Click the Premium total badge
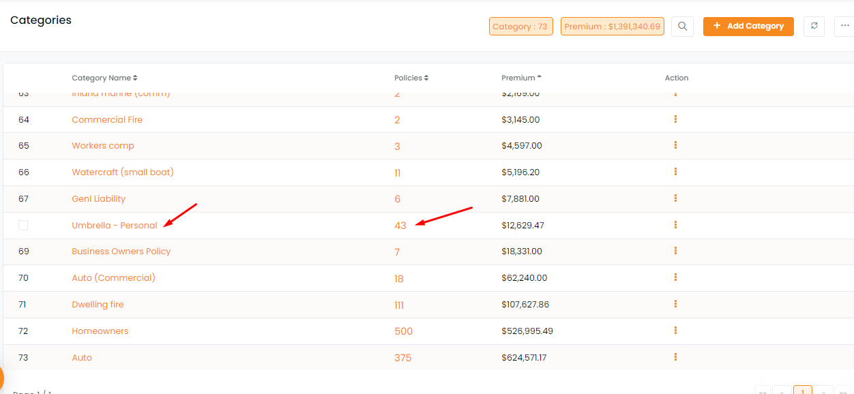Image resolution: width=854 pixels, height=394 pixels. pos(613,27)
